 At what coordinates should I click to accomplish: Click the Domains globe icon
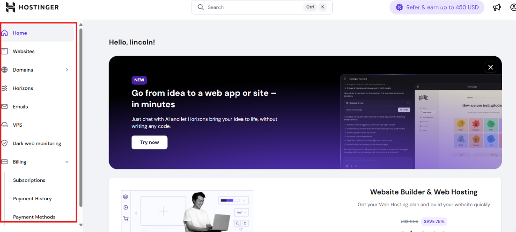pyautogui.click(x=5, y=70)
